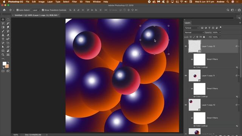Open Move tool preset picker arrow
Image resolution: width=242 pixels, height=136 pixels.
tap(14, 10)
